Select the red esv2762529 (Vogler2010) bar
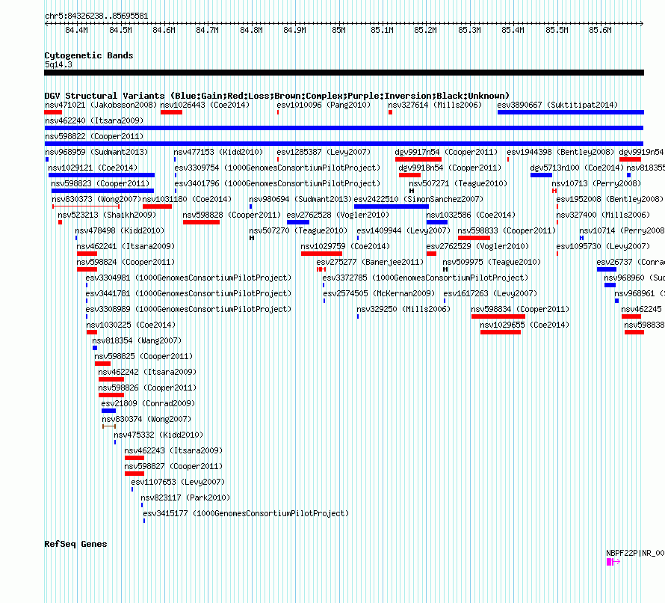Screen dimensions: 665x603 (431, 254)
